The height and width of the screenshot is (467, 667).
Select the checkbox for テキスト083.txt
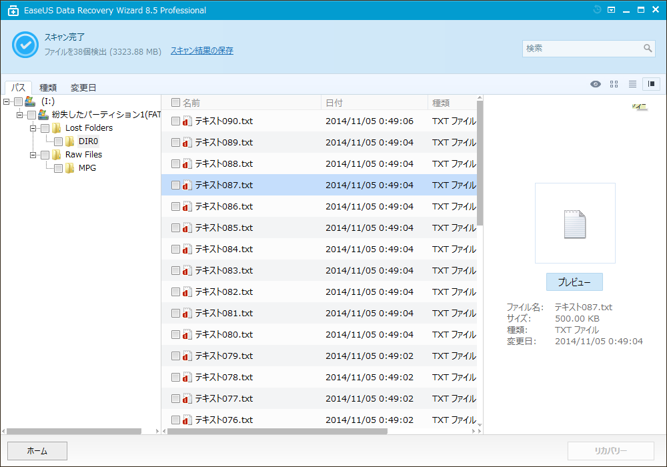pyautogui.click(x=175, y=270)
